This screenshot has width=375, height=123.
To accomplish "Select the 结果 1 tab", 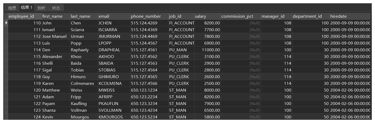I will (27, 8).
